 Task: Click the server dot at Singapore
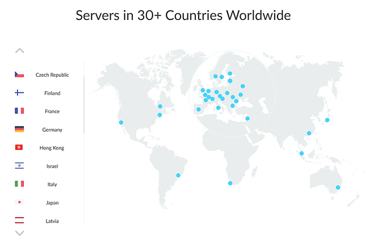click(301, 153)
